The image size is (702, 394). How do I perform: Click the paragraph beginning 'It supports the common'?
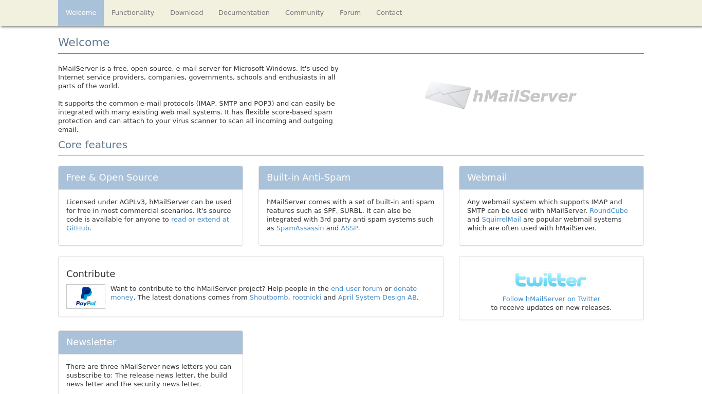tap(196, 116)
